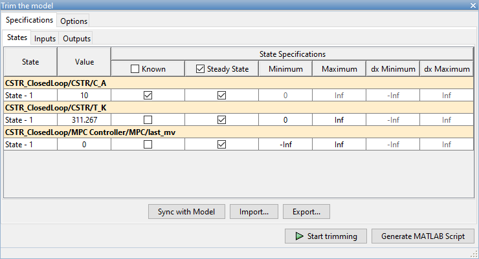Uncheck Steady State for the C_A state
This screenshot has width=479, height=259.
222,95
